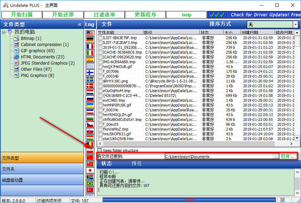Image resolution: width=301 pixels, height=203 pixels.
Task: Check the box for ILIST-5B63E79F.tmp
Action: 100,38
